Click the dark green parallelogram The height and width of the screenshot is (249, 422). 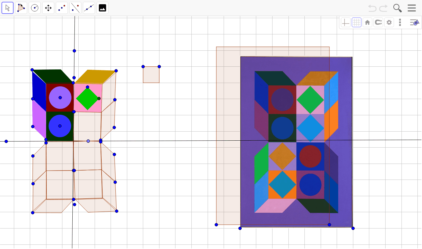53,76
